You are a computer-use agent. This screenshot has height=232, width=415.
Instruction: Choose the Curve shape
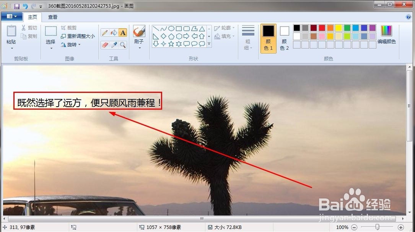pos(164,29)
